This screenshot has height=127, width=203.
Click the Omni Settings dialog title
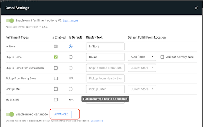pyautogui.click(x=18, y=8)
